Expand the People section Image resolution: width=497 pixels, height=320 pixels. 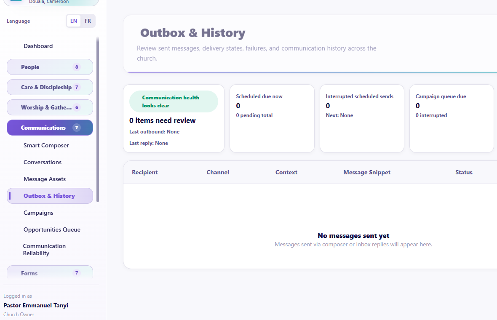[x=50, y=67]
